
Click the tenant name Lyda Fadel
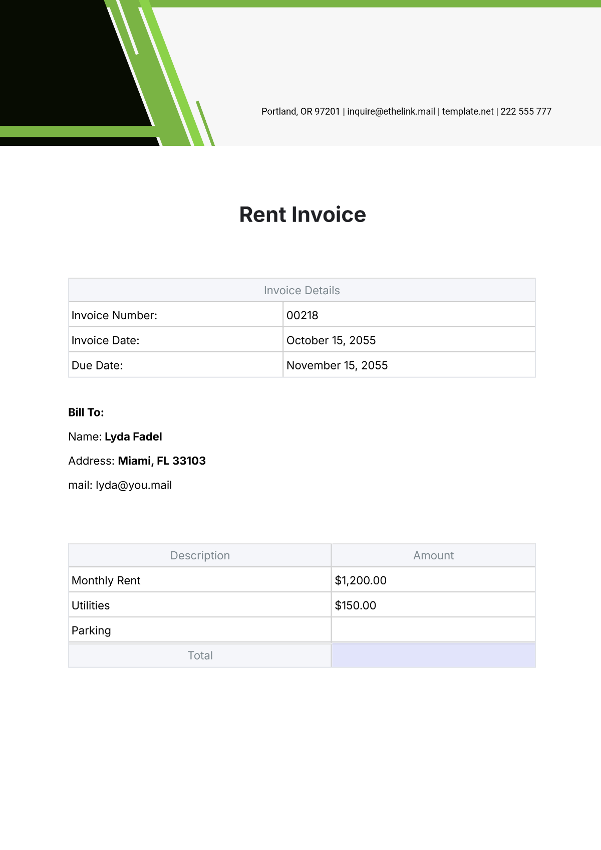(x=133, y=437)
